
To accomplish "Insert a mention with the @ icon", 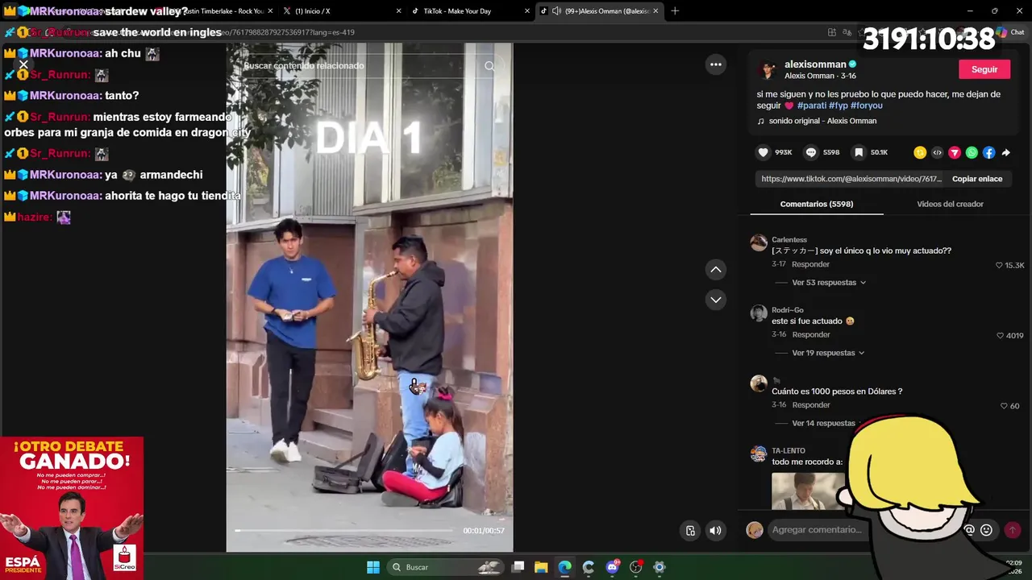I will point(969,530).
